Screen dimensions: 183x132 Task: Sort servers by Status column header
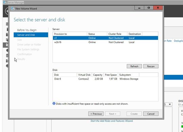(97, 34)
